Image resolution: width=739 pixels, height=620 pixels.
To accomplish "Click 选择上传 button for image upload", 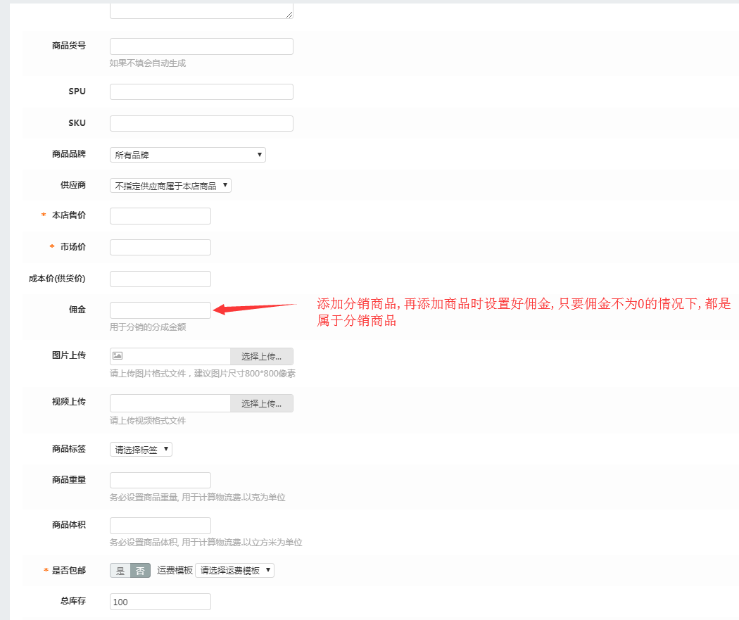I will (261, 356).
